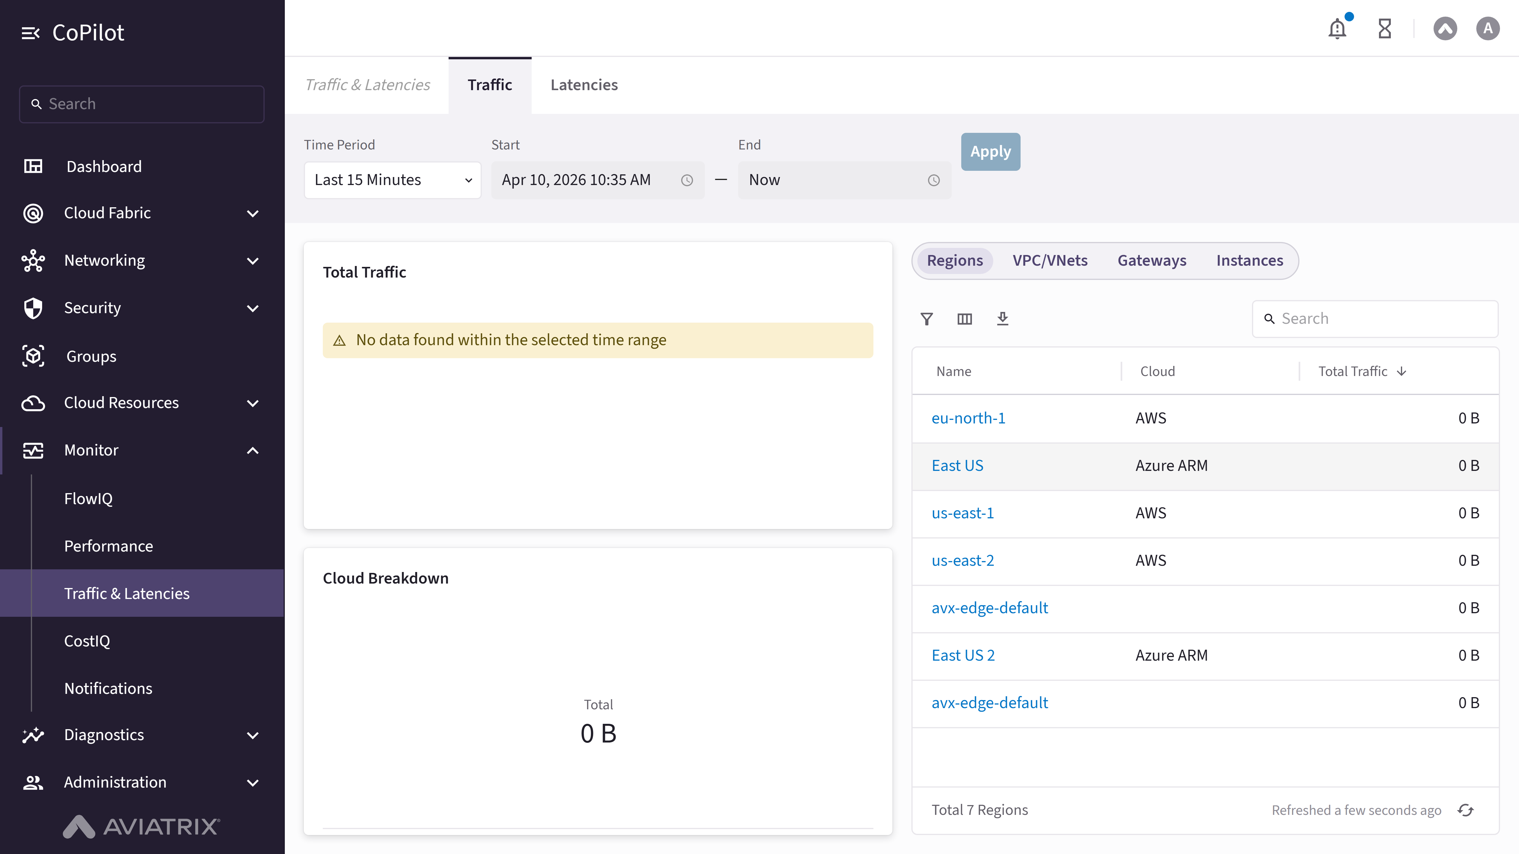The image size is (1519, 854).
Task: Expand the Diagnostics chevron
Action: coord(253,735)
